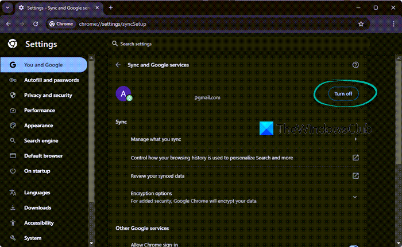Go to Search engine settings
The image size is (402, 247).
click(41, 140)
